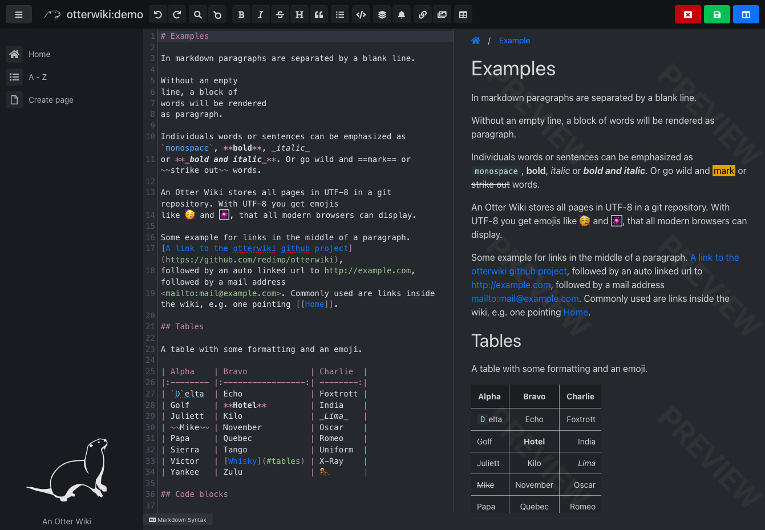Toggle the sidebar with the hamburger menu button
Screen dimensions: 765x530
point(19,15)
